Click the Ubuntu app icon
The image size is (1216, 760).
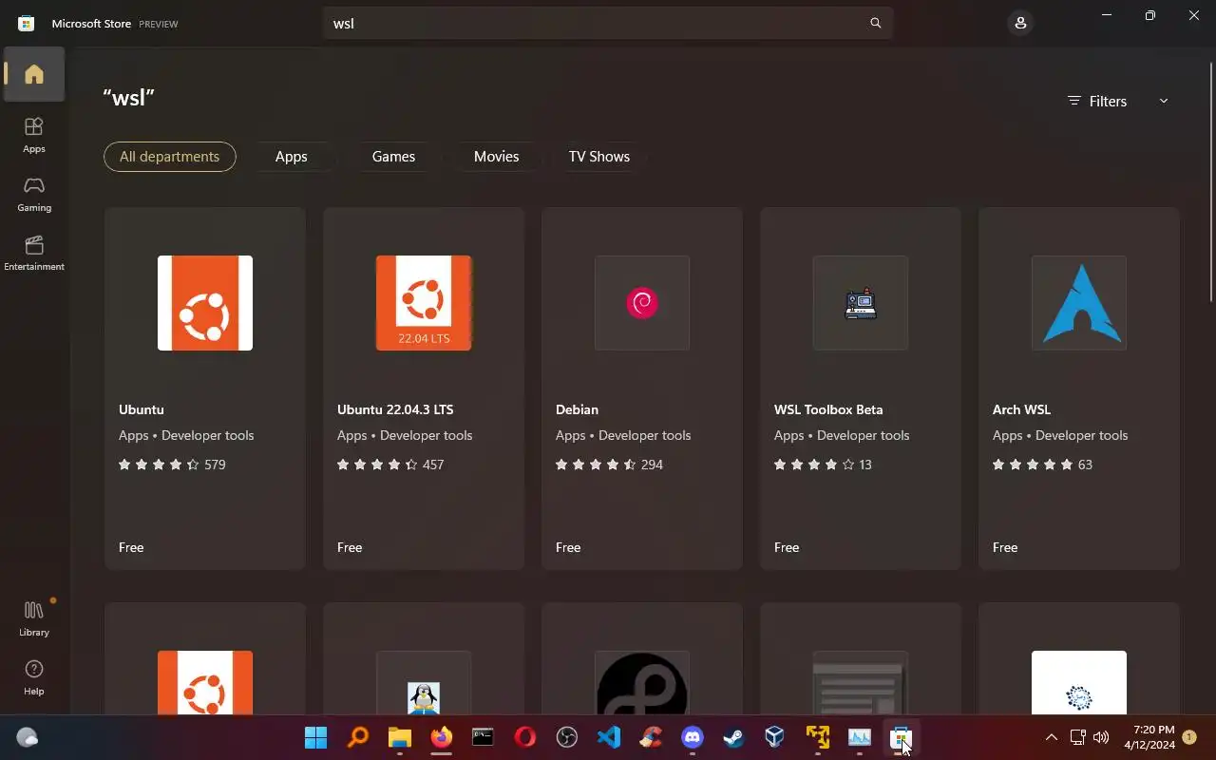(205, 303)
